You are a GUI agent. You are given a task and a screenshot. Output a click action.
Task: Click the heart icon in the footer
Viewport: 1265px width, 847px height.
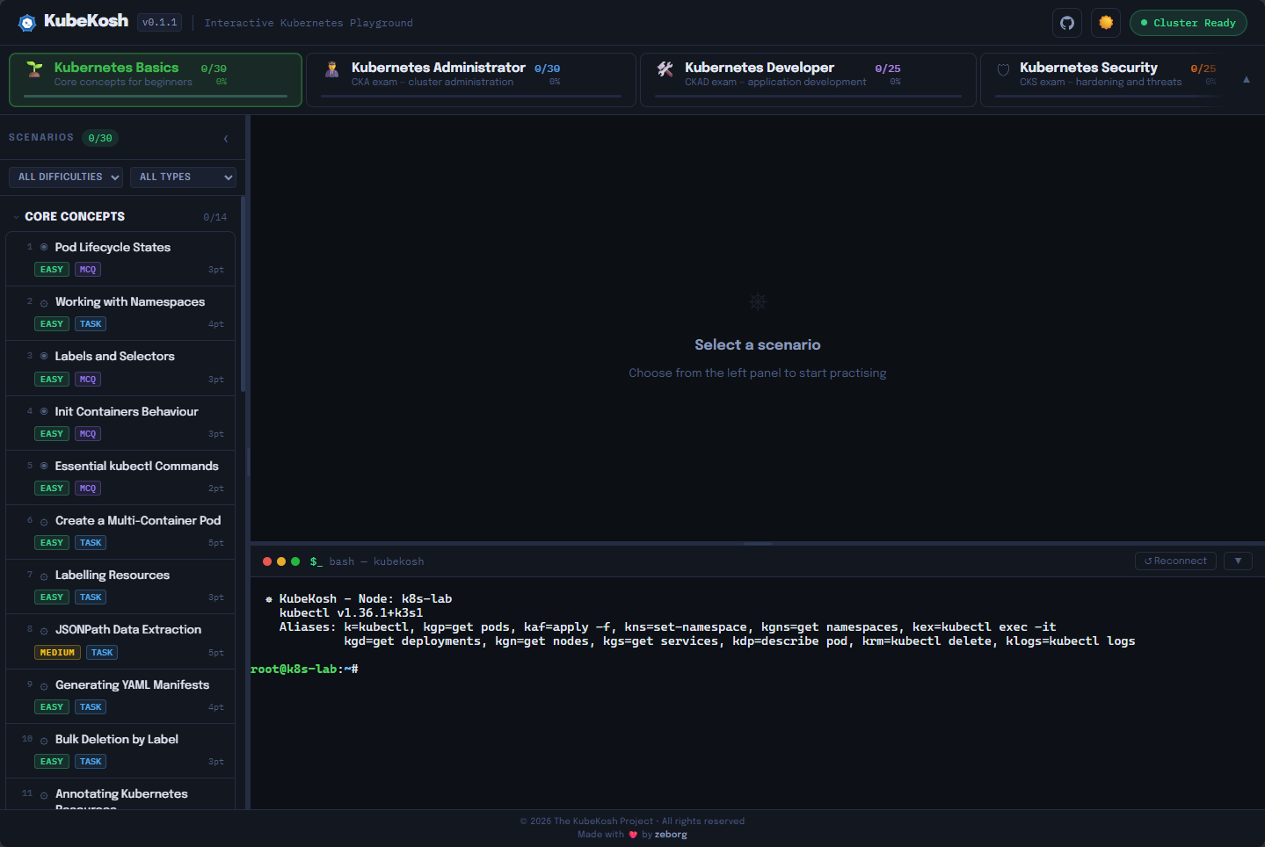coord(633,835)
